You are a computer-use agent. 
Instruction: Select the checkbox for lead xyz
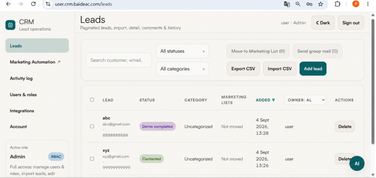point(92,159)
